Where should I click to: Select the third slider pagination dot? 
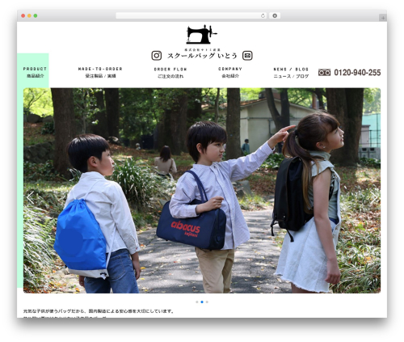point(207,302)
